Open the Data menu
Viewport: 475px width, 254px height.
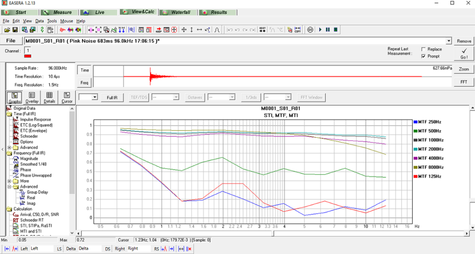pyautogui.click(x=39, y=21)
